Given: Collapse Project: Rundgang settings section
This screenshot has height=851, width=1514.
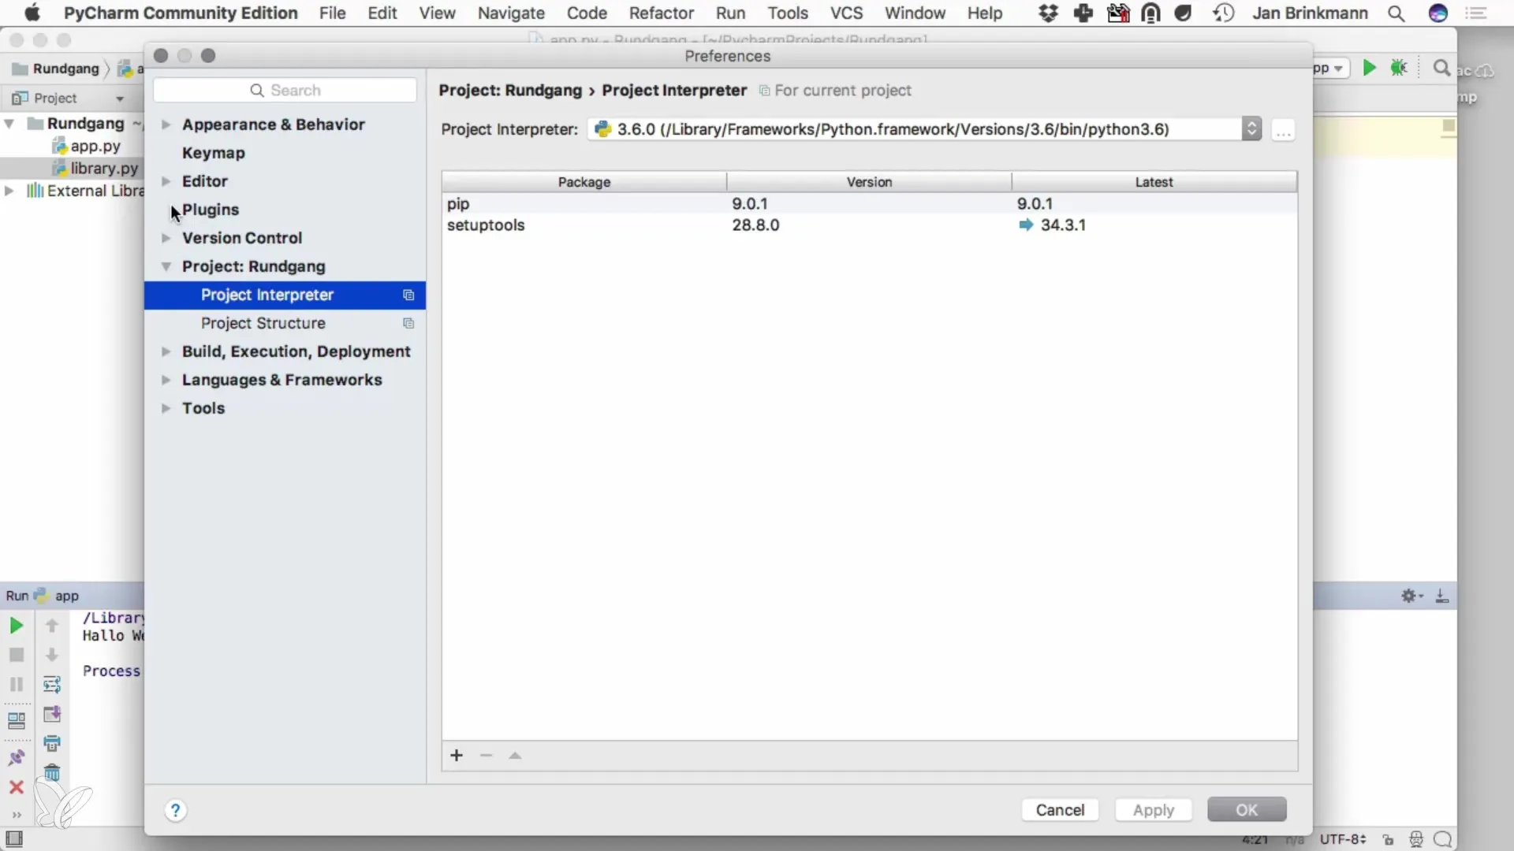Looking at the screenshot, I should tap(166, 266).
